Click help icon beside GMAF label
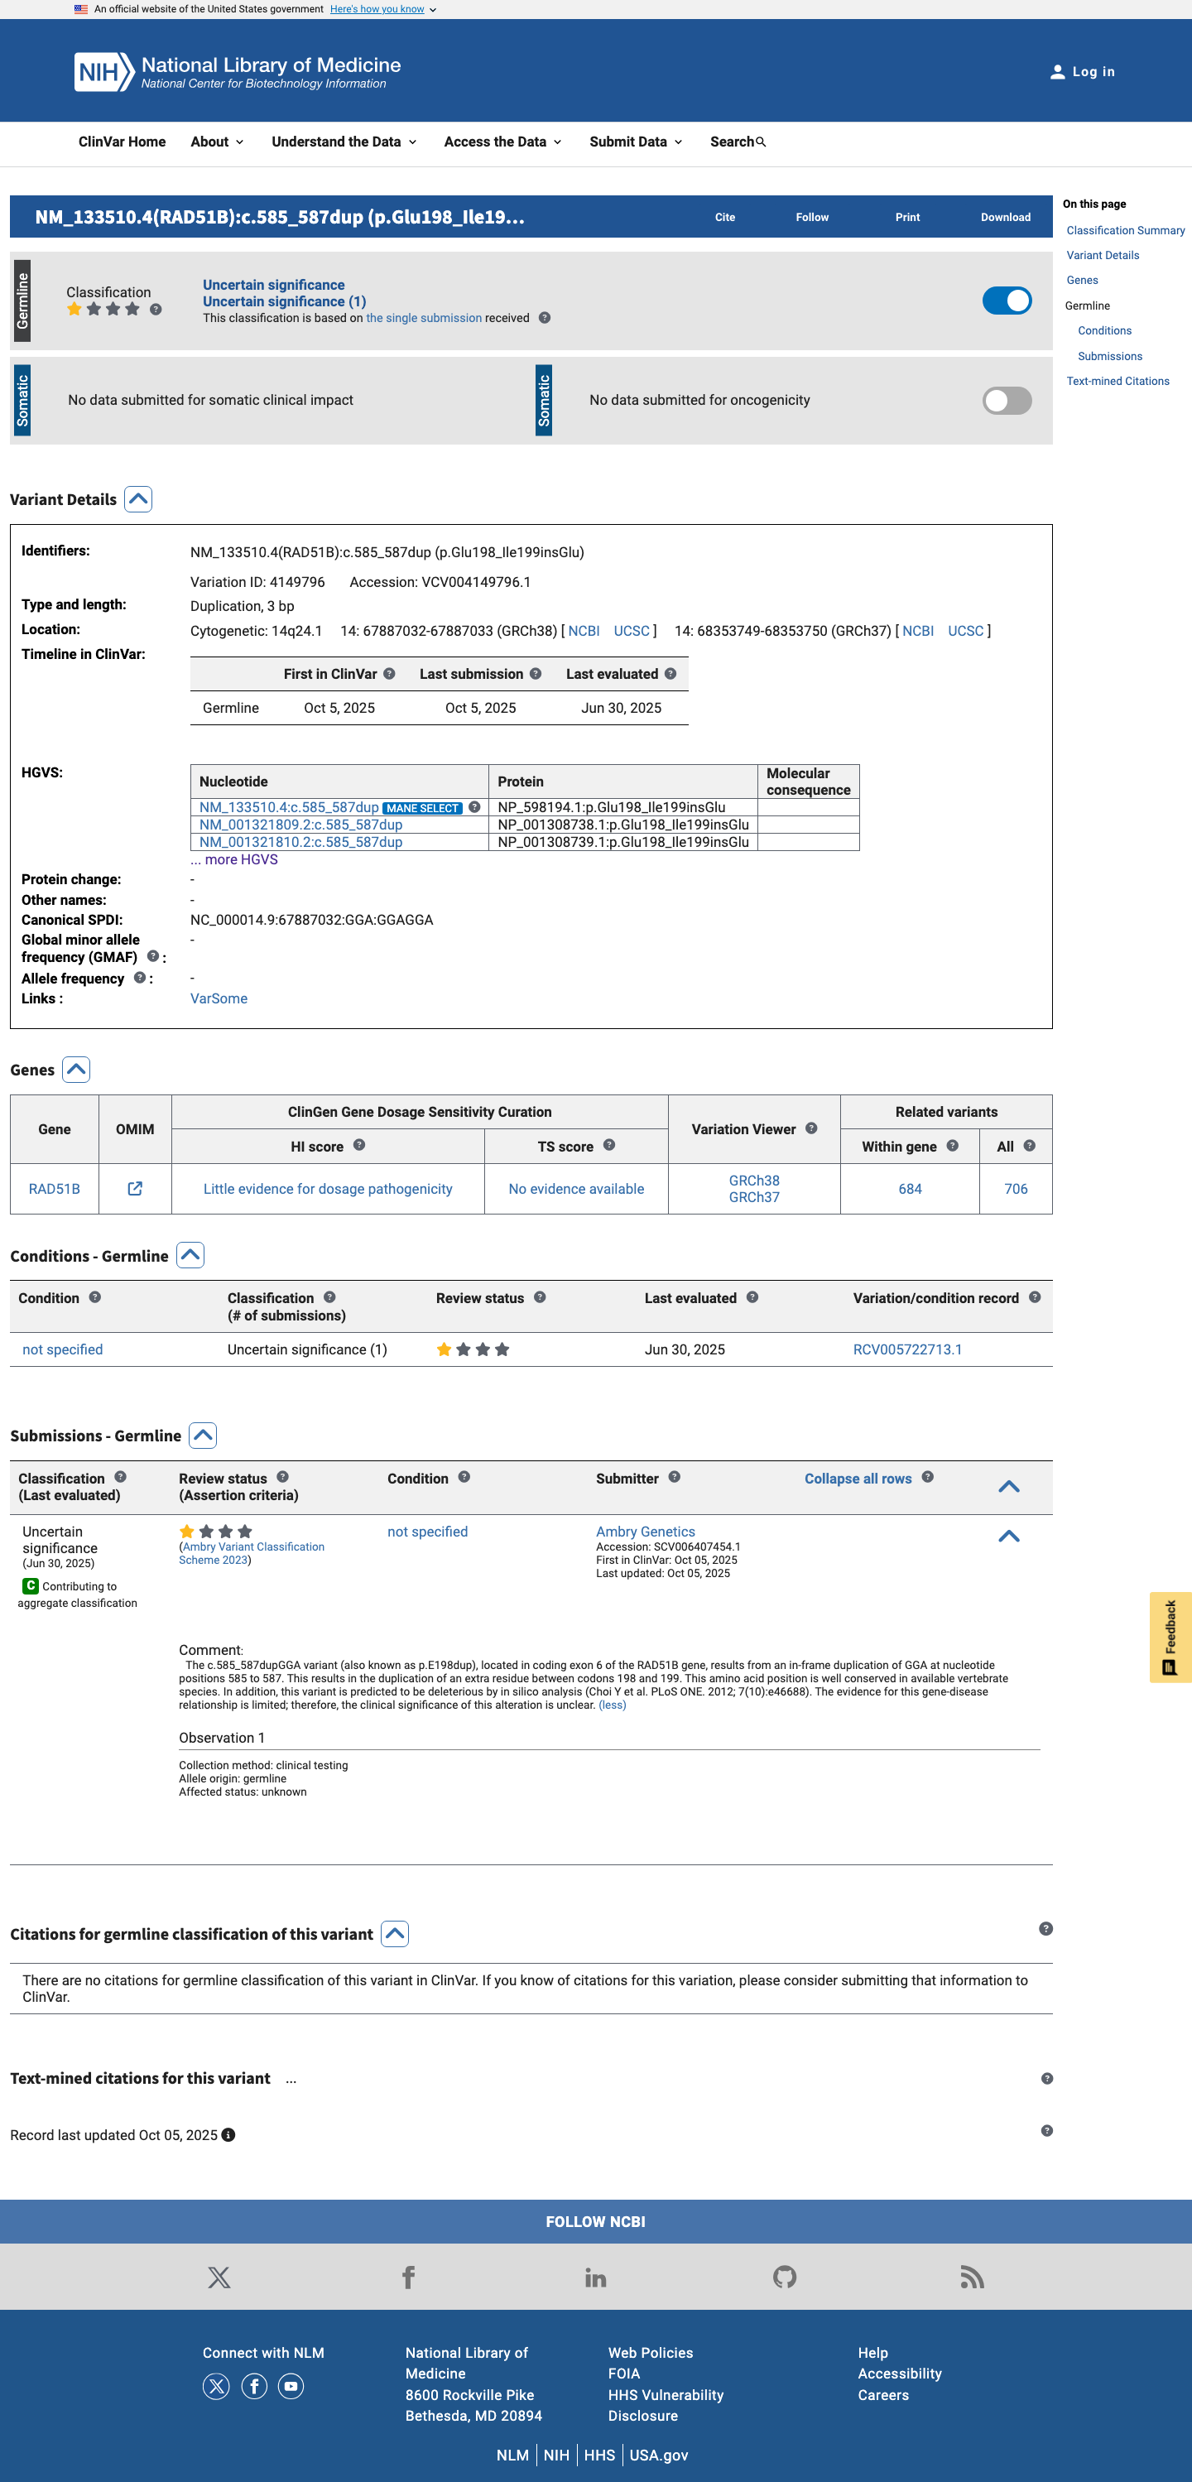Image resolution: width=1192 pixels, height=2482 pixels. coord(153,956)
